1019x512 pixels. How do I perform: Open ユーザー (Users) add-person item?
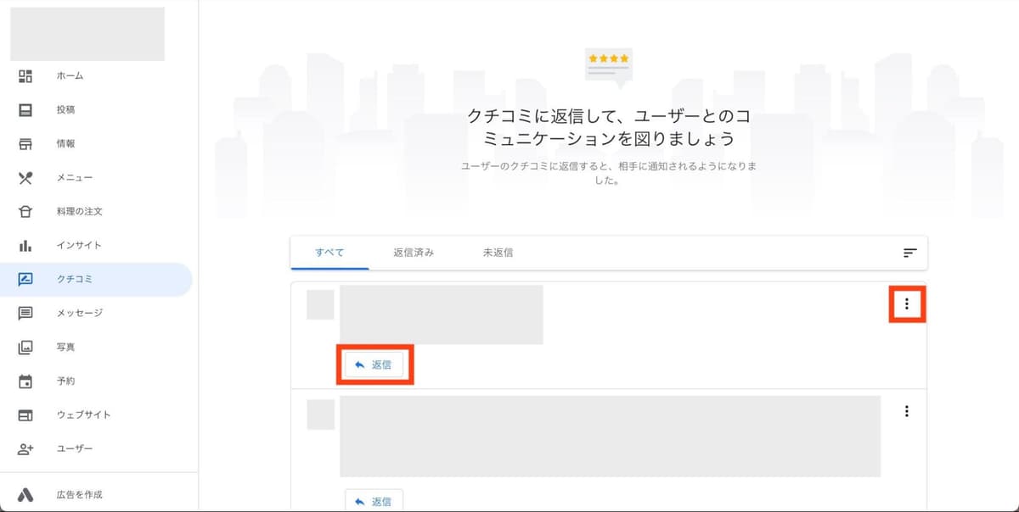[74, 448]
